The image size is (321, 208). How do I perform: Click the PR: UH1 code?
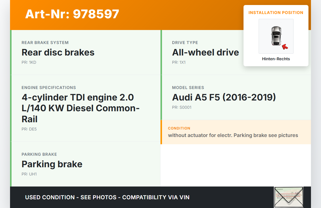[x=29, y=174]
